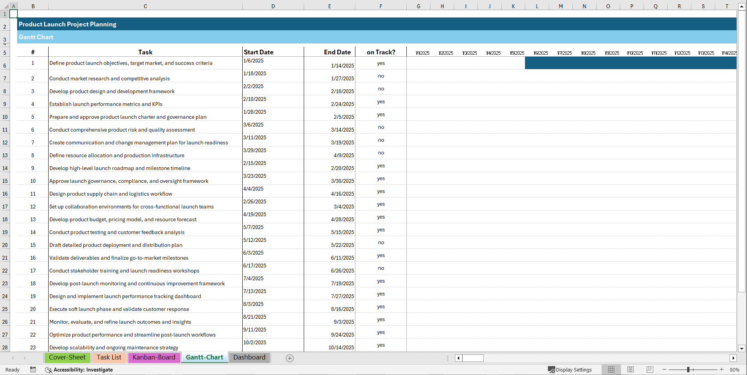Viewport: 747px width, 375px height.
Task: Click the macro recording icon in status bar
Action: point(33,370)
